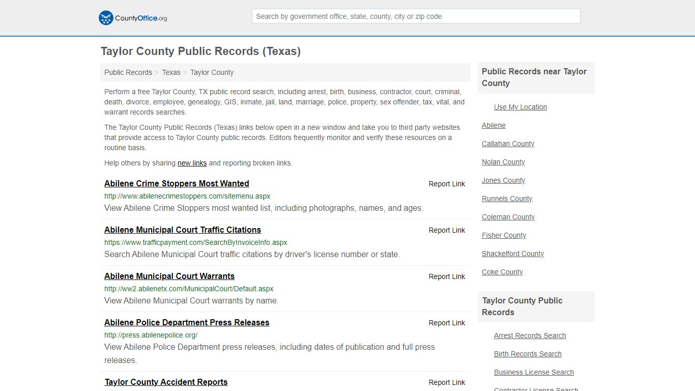Open Arrest Records Search link
This screenshot has width=695, height=391.
click(530, 336)
